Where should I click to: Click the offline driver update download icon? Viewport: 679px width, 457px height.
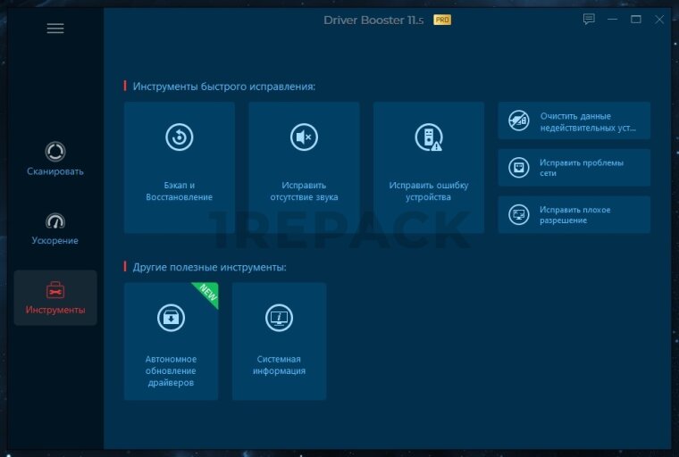click(x=171, y=317)
